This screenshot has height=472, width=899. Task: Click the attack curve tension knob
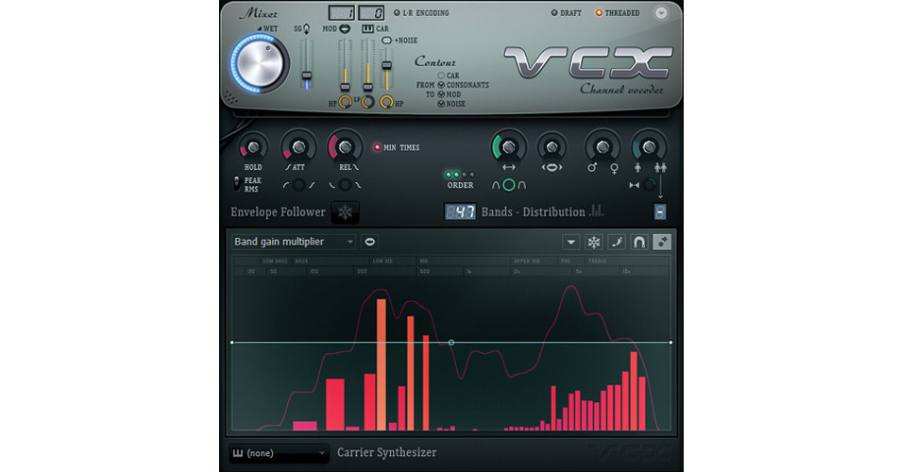(298, 185)
